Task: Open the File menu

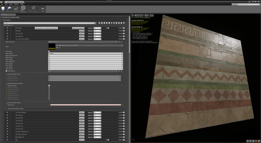Action: (x=2, y=4)
